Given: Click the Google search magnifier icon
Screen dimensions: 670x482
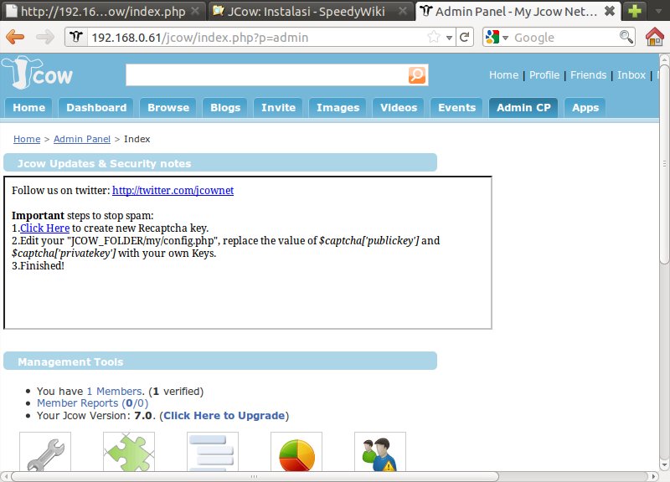Looking at the screenshot, I should [x=626, y=37].
